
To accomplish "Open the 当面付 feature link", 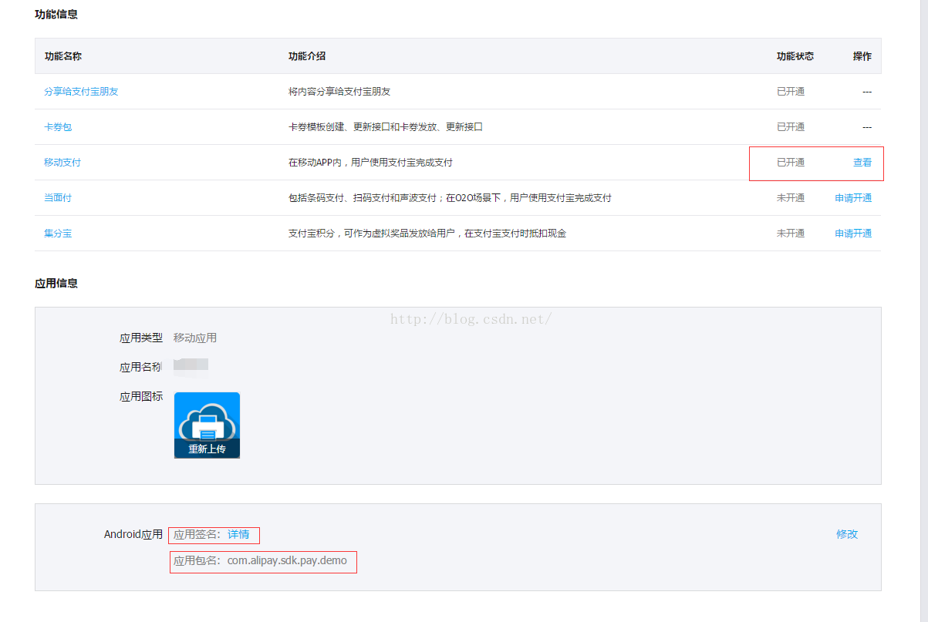I will pyautogui.click(x=58, y=197).
